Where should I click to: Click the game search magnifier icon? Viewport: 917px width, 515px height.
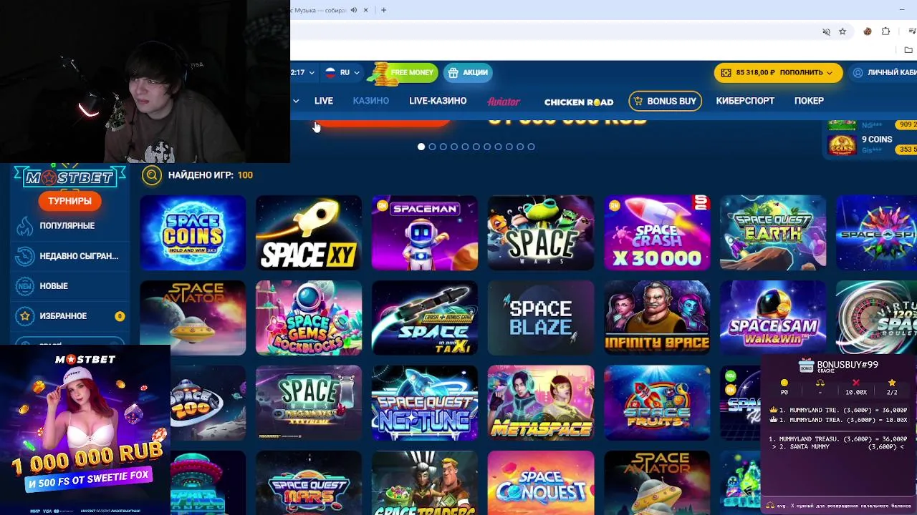(x=151, y=175)
